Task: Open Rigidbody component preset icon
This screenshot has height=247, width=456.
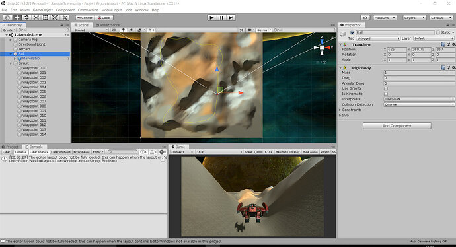Action: click(448, 68)
